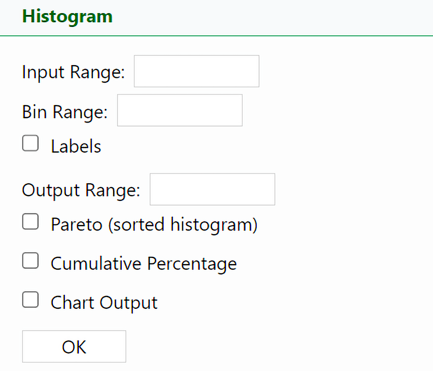Tick the Pareto (sorted histogram) checkbox
433x371 pixels.
tap(30, 222)
